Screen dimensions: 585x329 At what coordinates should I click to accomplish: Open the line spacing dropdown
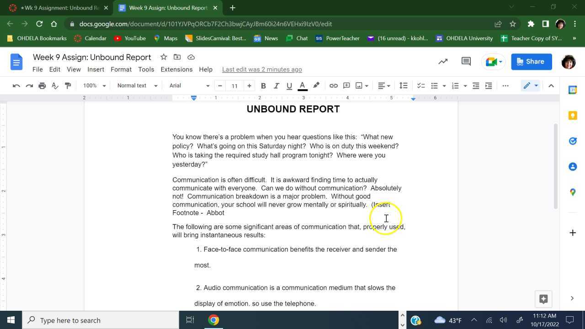(x=403, y=85)
